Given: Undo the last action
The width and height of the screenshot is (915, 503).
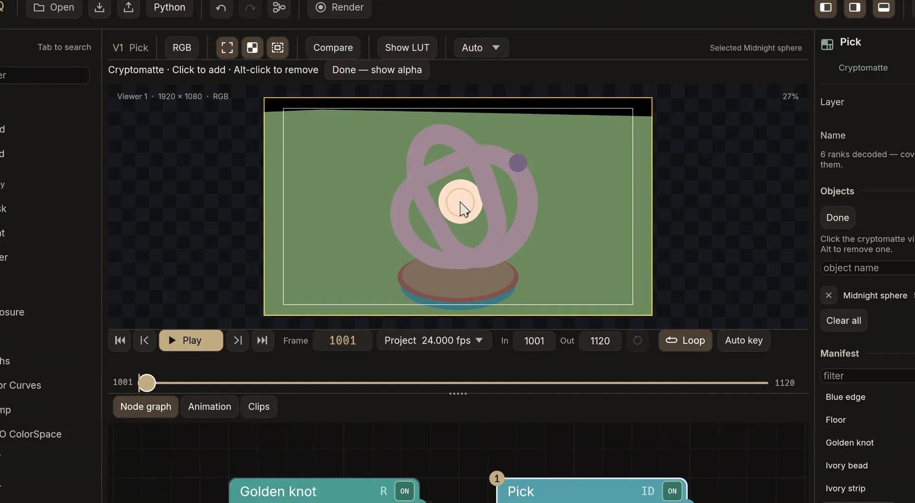Looking at the screenshot, I should 221,8.
